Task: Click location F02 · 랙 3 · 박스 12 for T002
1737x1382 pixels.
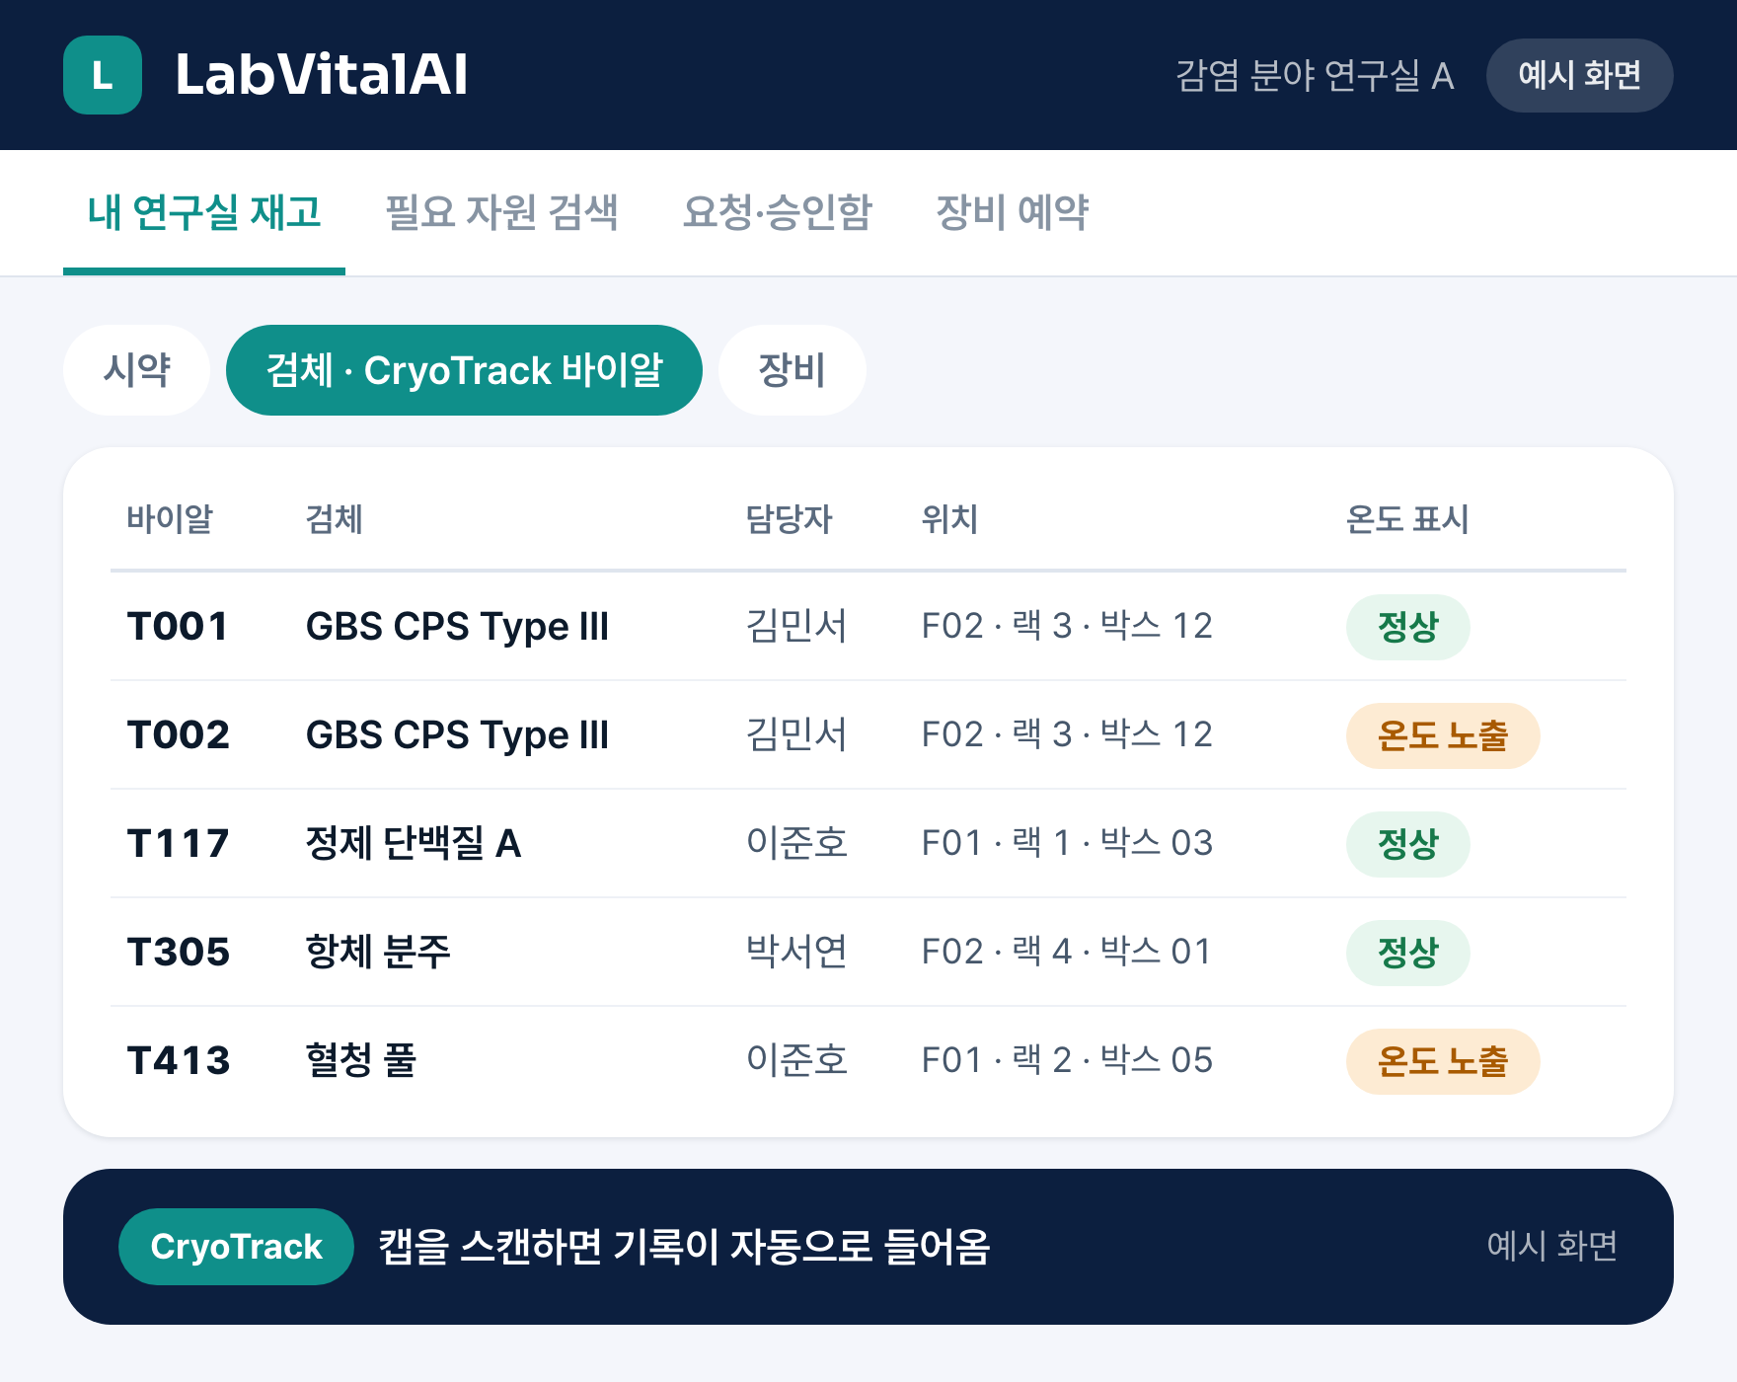Action: click(x=1067, y=734)
